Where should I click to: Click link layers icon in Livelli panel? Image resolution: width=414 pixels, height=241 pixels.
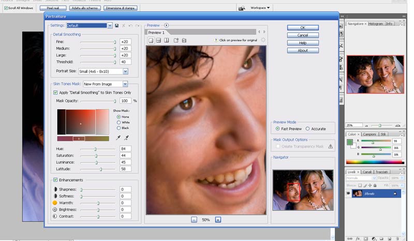[350, 238]
